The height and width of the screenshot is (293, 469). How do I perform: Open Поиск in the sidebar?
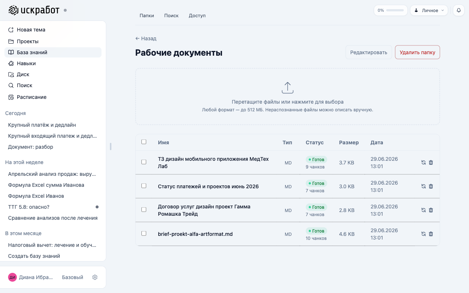coord(53,85)
